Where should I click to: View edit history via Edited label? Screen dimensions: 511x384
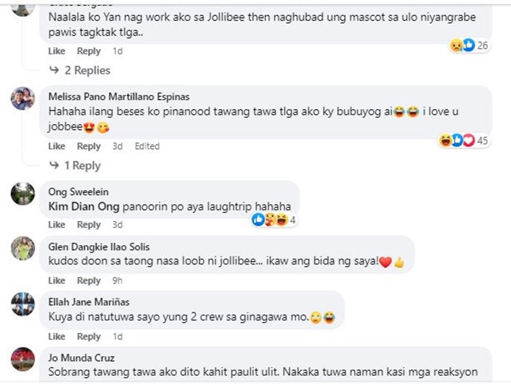pos(146,146)
